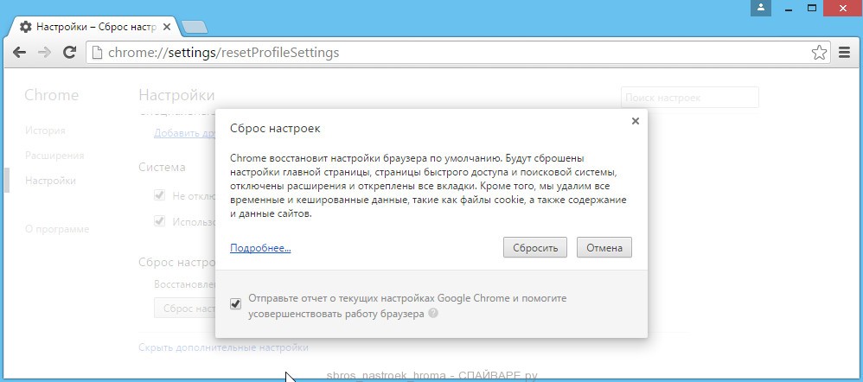Click the Сбросить button
Image resolution: width=863 pixels, height=382 pixels.
point(535,248)
